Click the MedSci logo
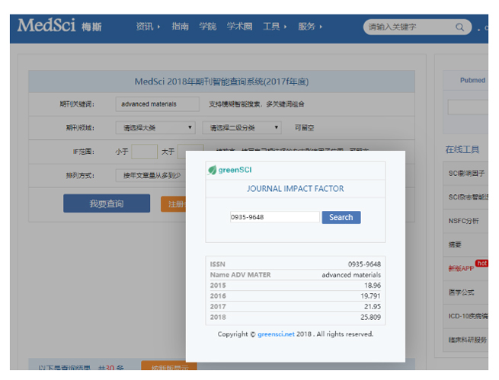The width and height of the screenshot is (499, 380). (x=59, y=25)
